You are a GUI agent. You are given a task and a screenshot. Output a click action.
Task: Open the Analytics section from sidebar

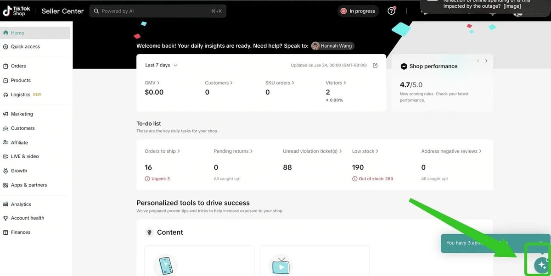coord(6,204)
